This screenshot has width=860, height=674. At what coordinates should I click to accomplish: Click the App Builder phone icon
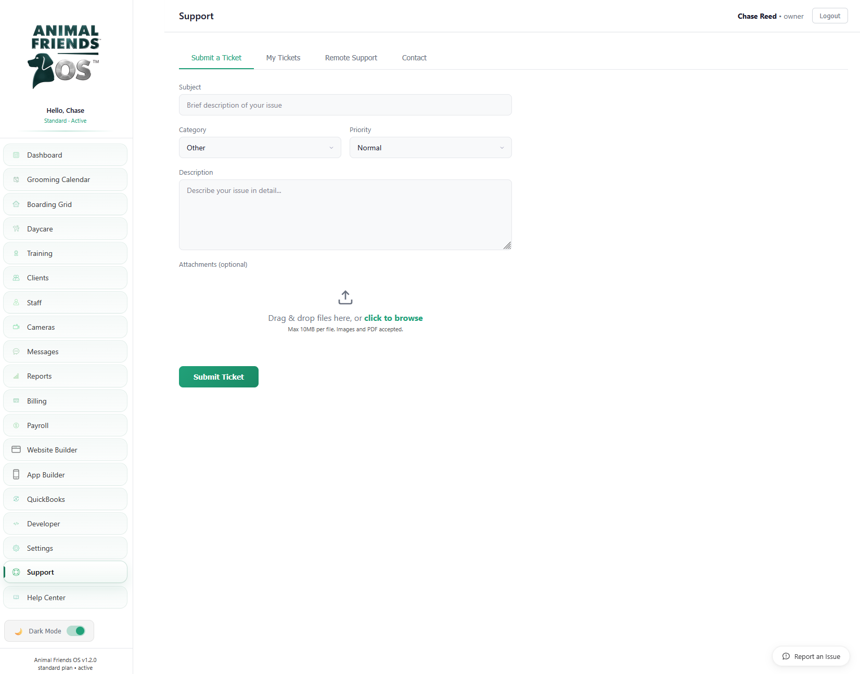pyautogui.click(x=16, y=474)
